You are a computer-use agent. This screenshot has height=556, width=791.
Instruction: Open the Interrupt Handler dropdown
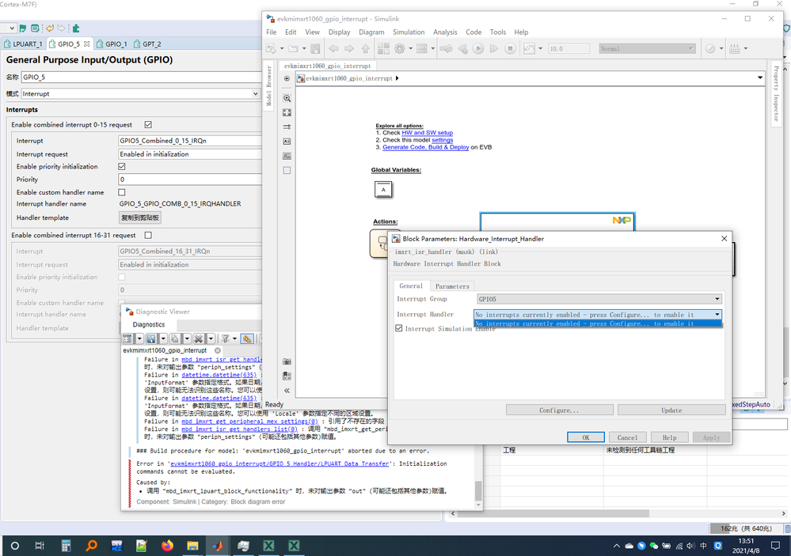(598, 315)
